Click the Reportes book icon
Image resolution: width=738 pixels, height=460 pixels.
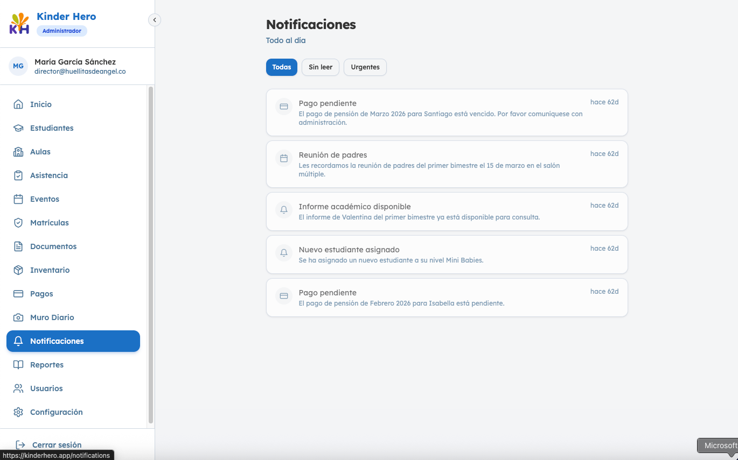point(18,365)
